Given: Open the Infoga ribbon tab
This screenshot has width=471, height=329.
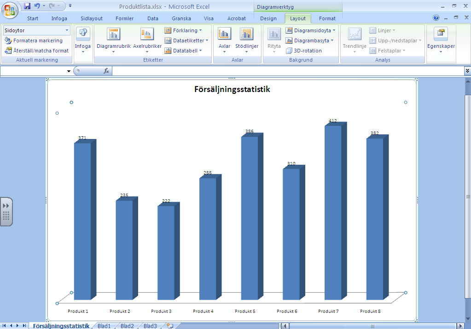Looking at the screenshot, I should click(59, 18).
